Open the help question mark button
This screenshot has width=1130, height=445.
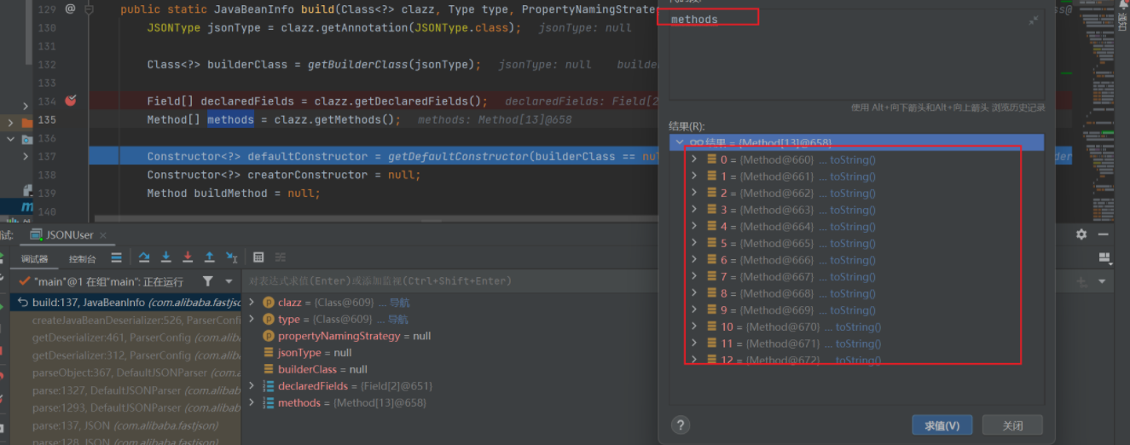click(x=680, y=425)
